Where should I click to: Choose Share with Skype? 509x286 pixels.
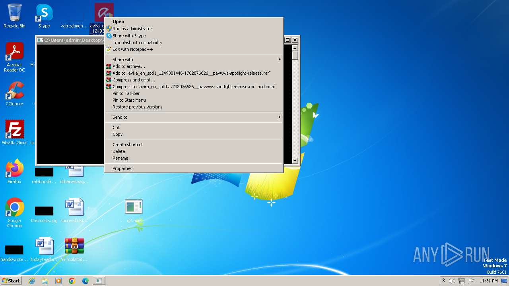pos(194,36)
